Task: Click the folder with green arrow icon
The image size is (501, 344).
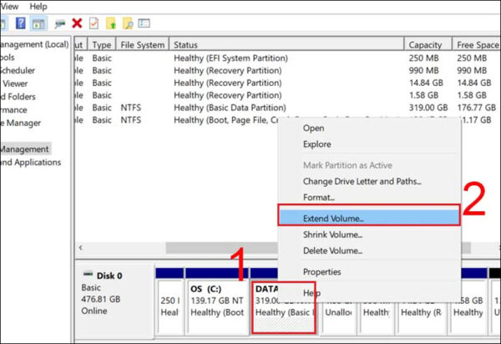Action: 110,24
